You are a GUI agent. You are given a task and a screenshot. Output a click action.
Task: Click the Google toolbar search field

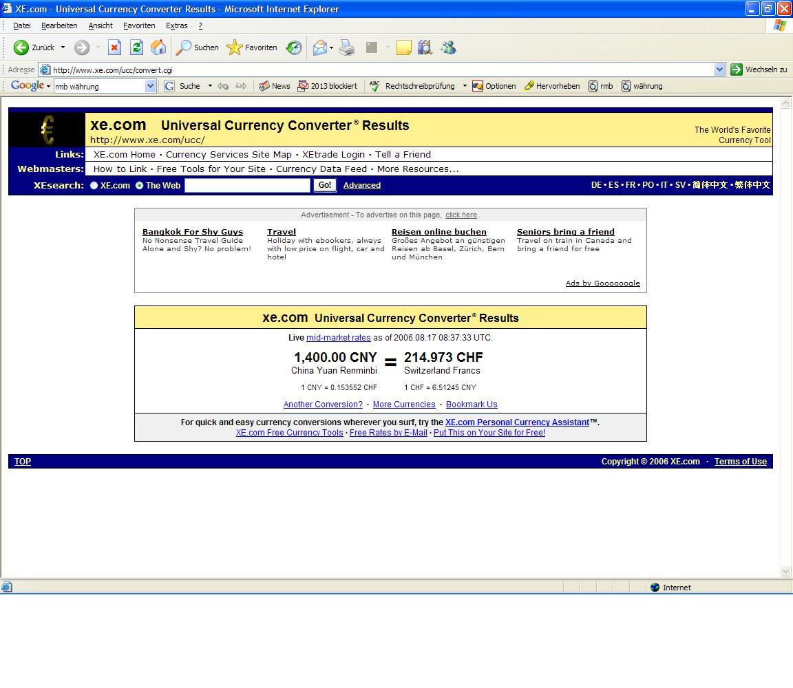pyautogui.click(x=100, y=87)
